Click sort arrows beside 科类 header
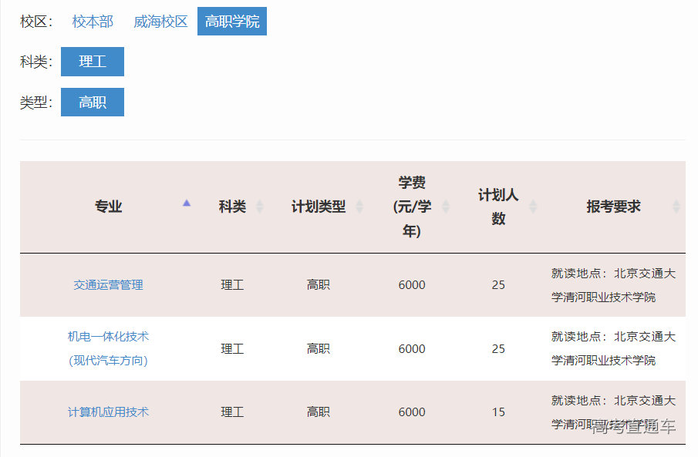The height and width of the screenshot is (457, 698). 259,207
